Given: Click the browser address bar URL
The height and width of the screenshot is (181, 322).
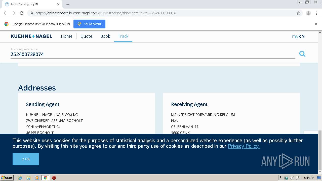Looking at the screenshot, I should click(105, 13).
